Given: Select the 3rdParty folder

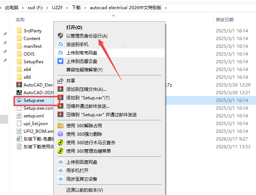Looking at the screenshot, I should click(32, 31).
